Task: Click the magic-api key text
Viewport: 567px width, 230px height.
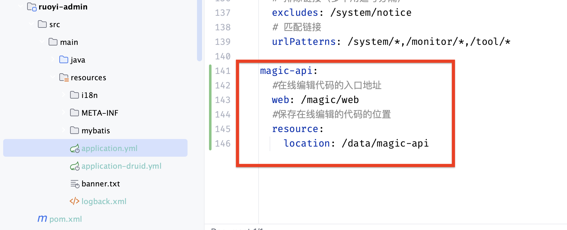Action: [x=286, y=71]
